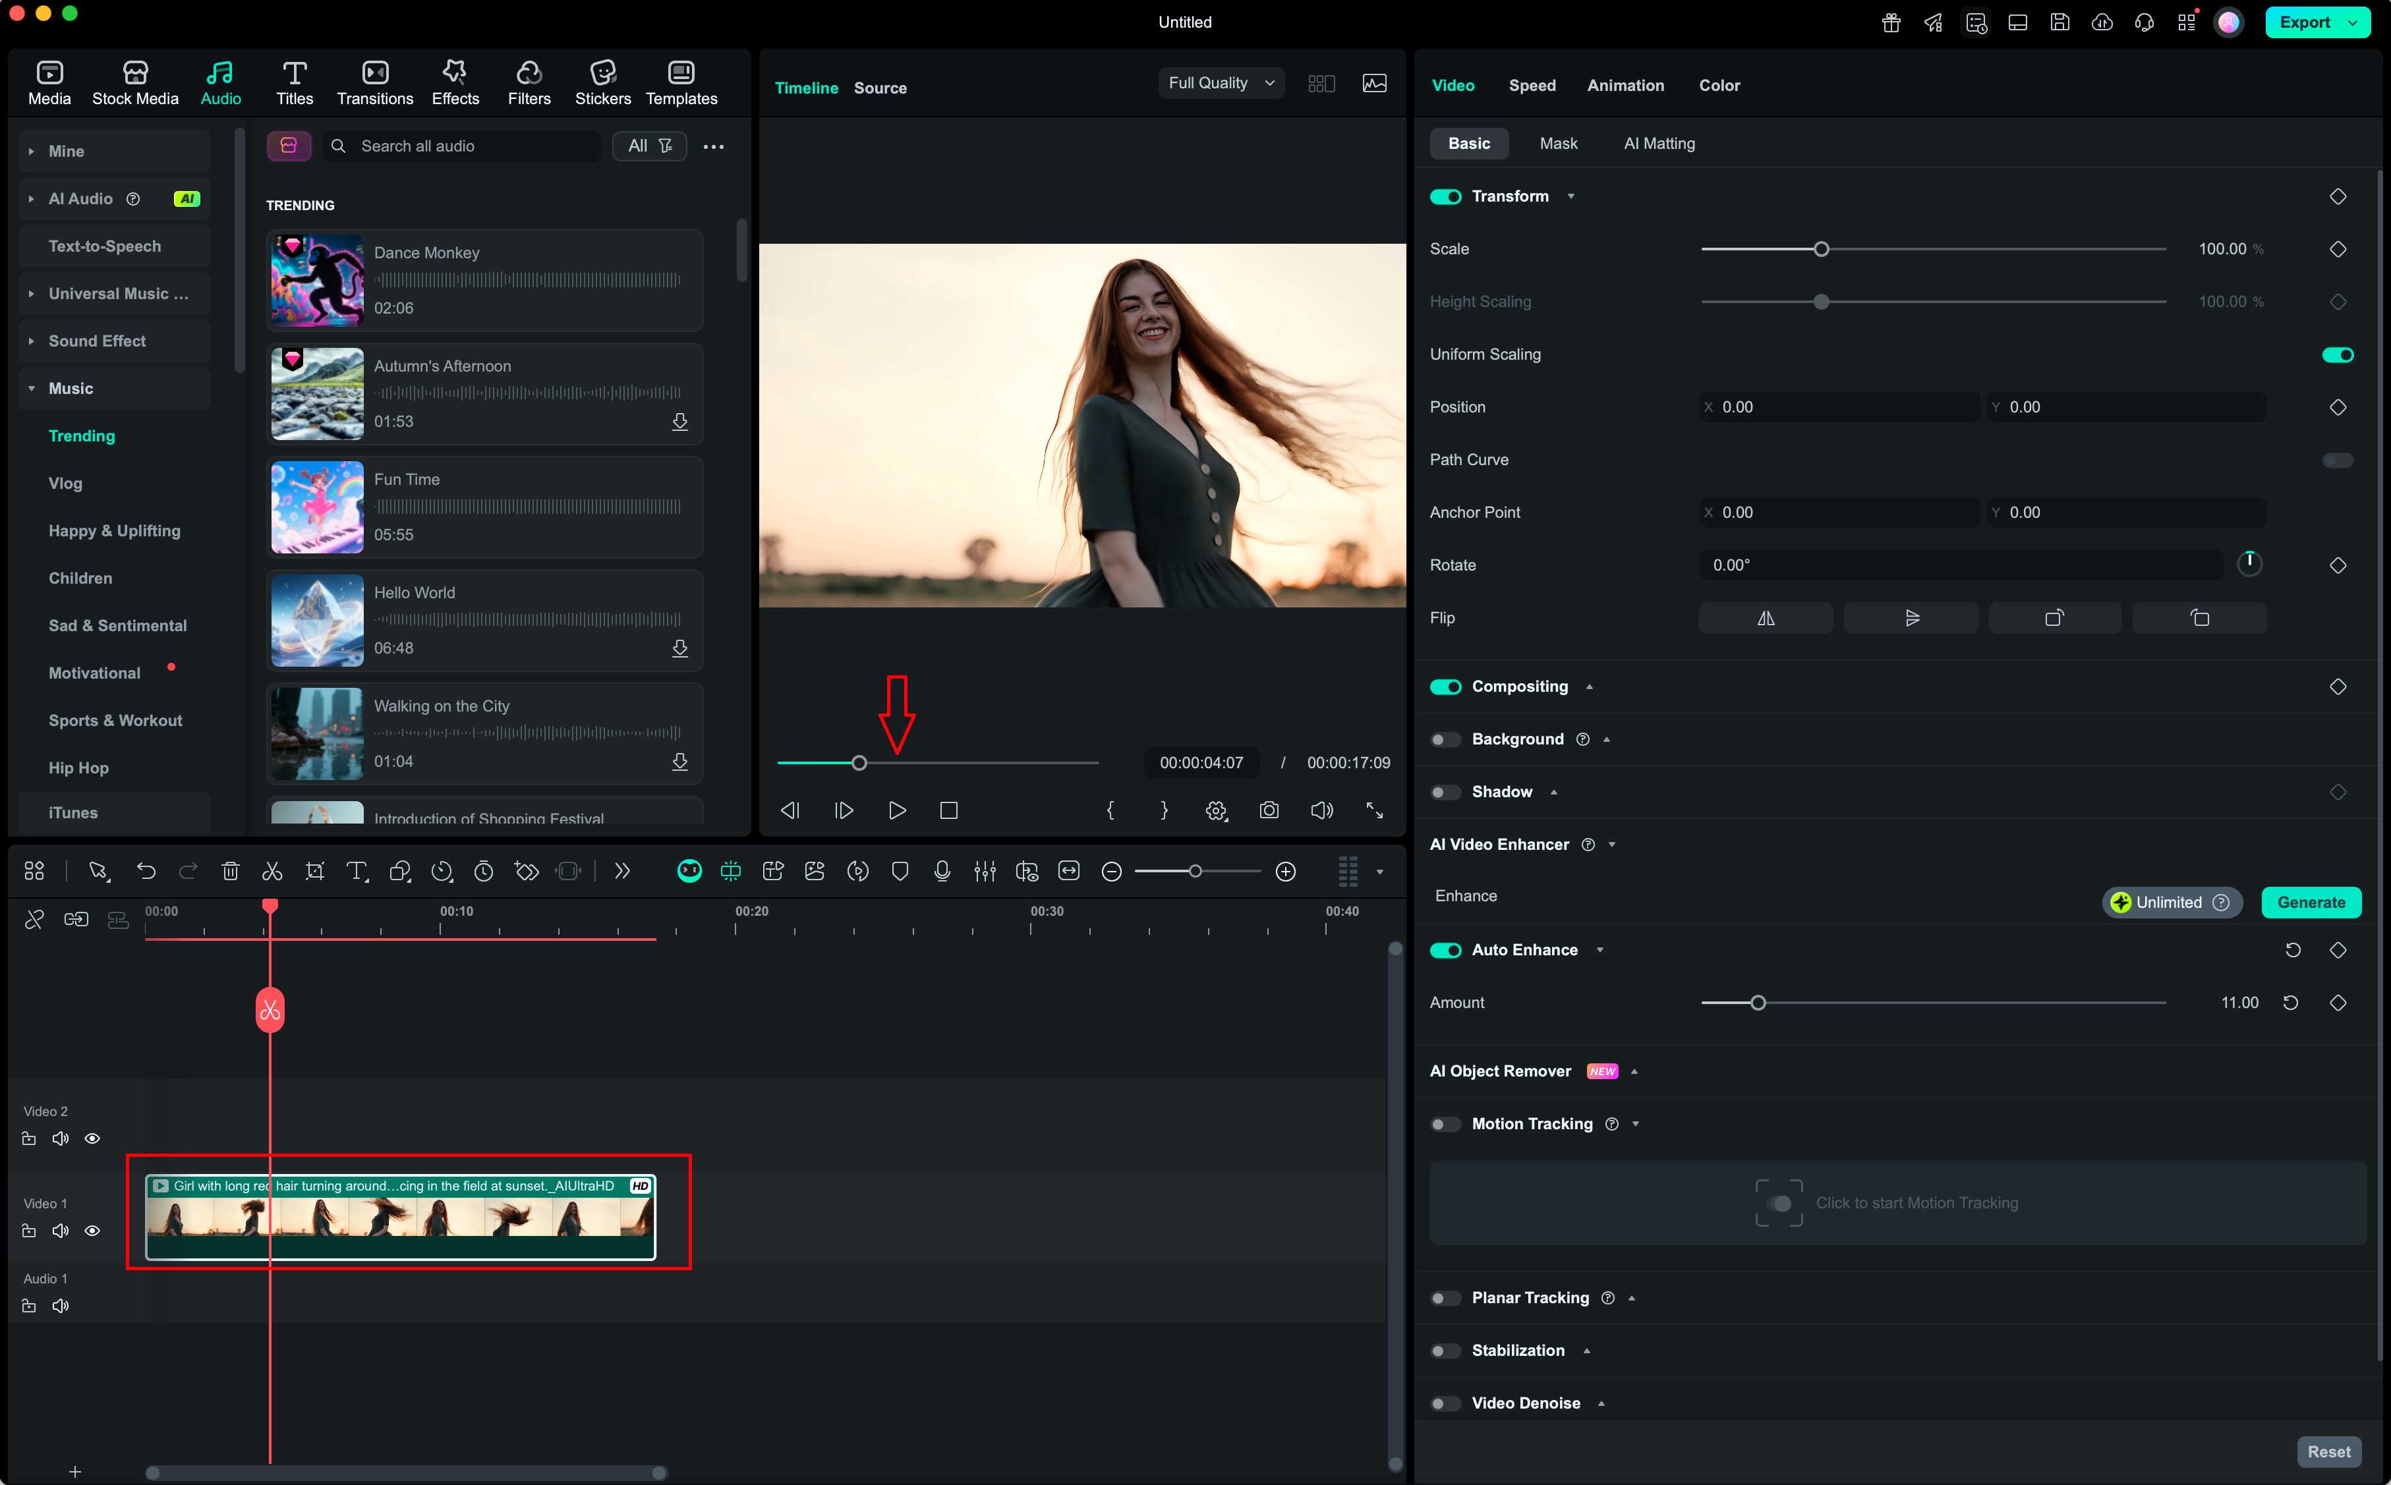Click the Split scissors icon

[272, 871]
